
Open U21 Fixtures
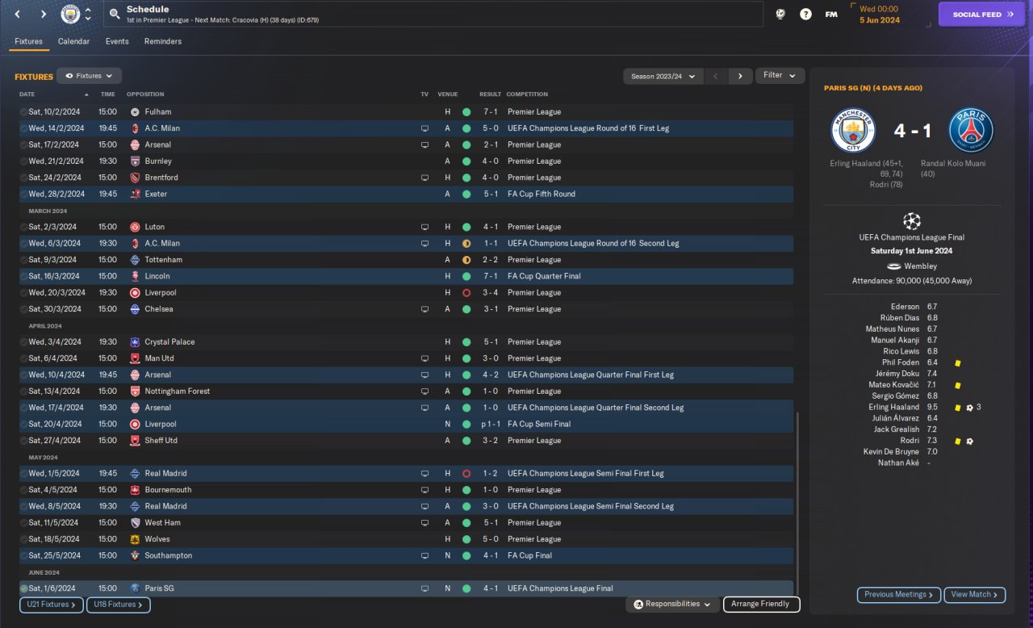click(52, 605)
